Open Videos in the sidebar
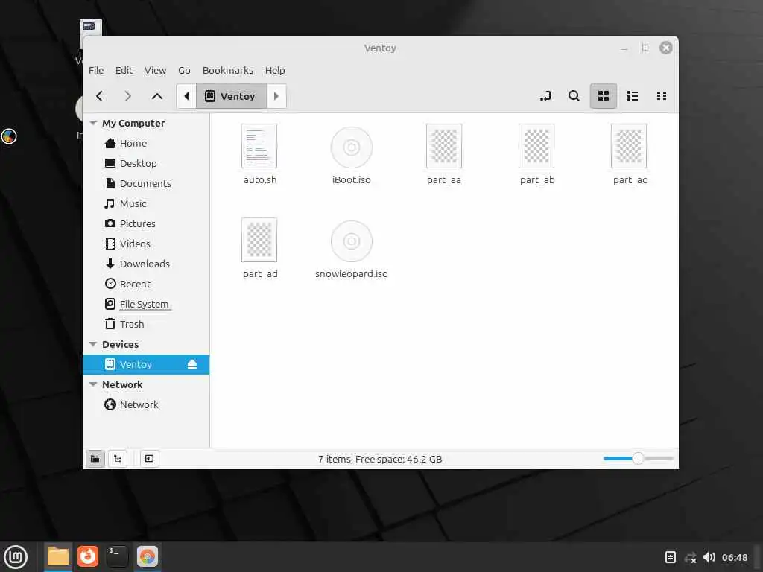The width and height of the screenshot is (763, 572). [146, 244]
